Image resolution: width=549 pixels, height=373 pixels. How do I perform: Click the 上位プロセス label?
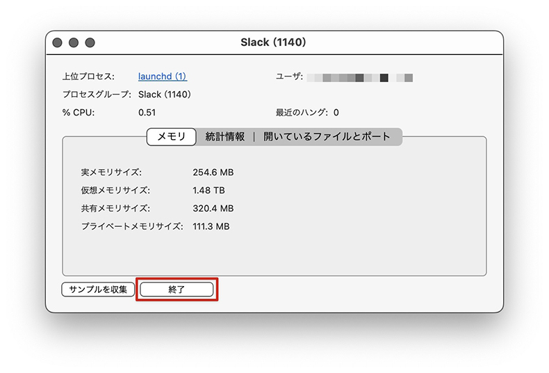pyautogui.click(x=88, y=77)
